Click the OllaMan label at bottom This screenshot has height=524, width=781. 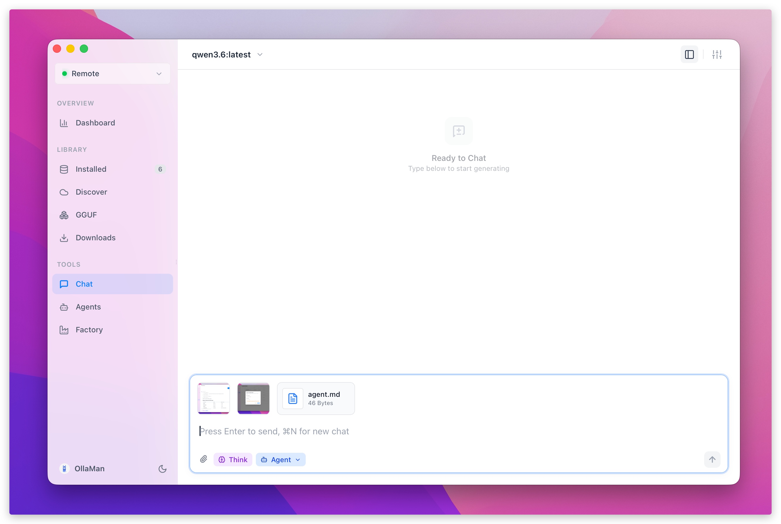(x=90, y=469)
